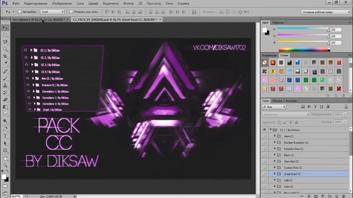The width and height of the screenshot is (353, 198).
Task: Filter layers by type (T) icon
Action: pyautogui.click(x=315, y=107)
